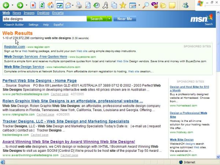Expand the Search button options dropdown arrow
Screen dimensions: 220x165
click(x=110, y=19)
